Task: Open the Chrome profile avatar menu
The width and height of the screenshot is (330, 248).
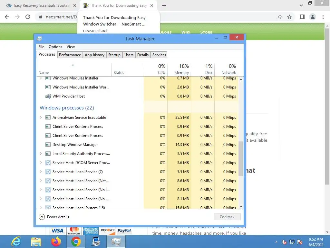Action: pyautogui.click(x=313, y=17)
